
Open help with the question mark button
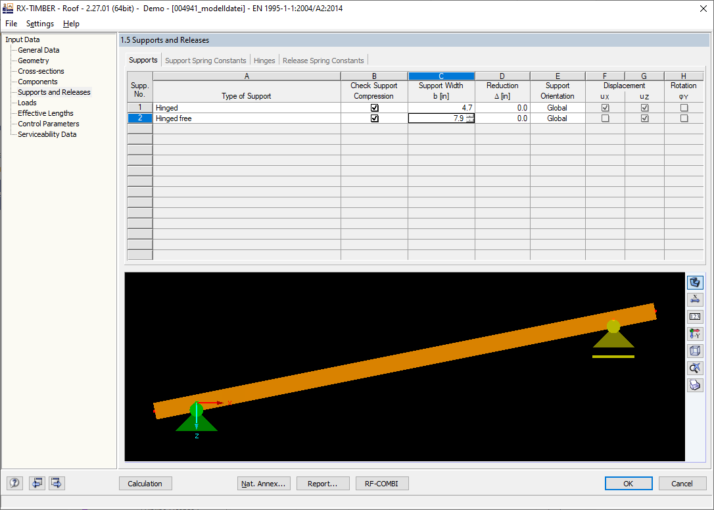point(14,483)
